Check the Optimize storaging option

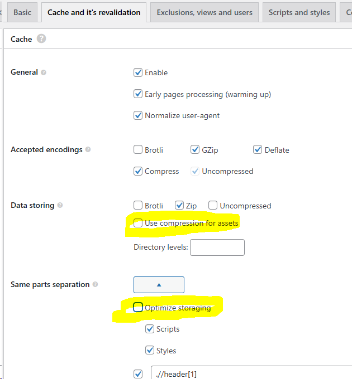[138, 307]
